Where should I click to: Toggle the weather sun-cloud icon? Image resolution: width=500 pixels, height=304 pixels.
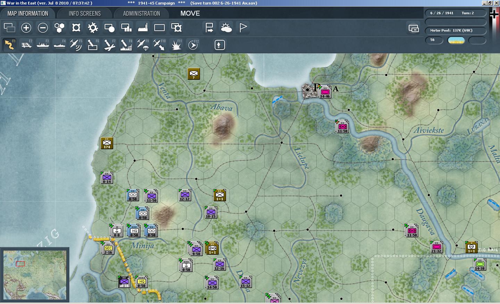click(x=226, y=27)
